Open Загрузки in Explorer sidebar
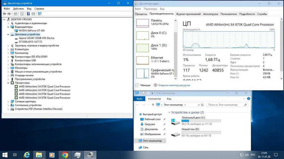The width and height of the screenshot is (284, 159). point(150,124)
